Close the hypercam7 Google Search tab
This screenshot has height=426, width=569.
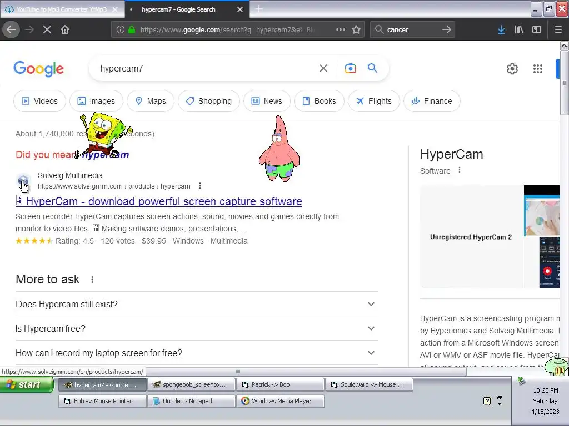[240, 9]
